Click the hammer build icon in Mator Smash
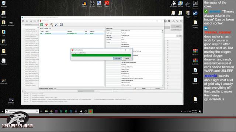 [x=52, y=25]
